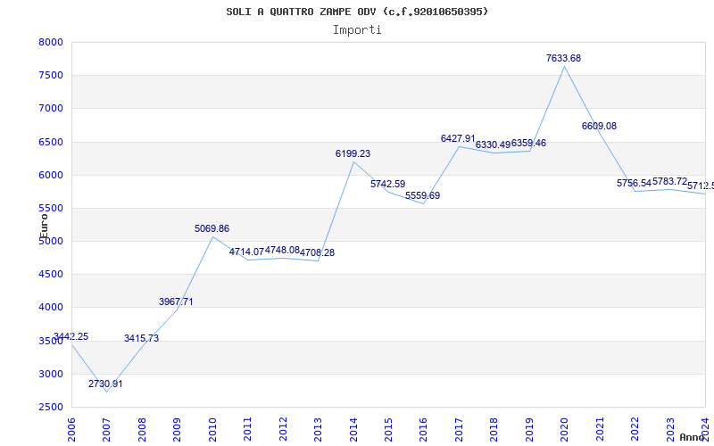Click the 3415.73 data label
The image size is (714, 446).
[x=141, y=338]
